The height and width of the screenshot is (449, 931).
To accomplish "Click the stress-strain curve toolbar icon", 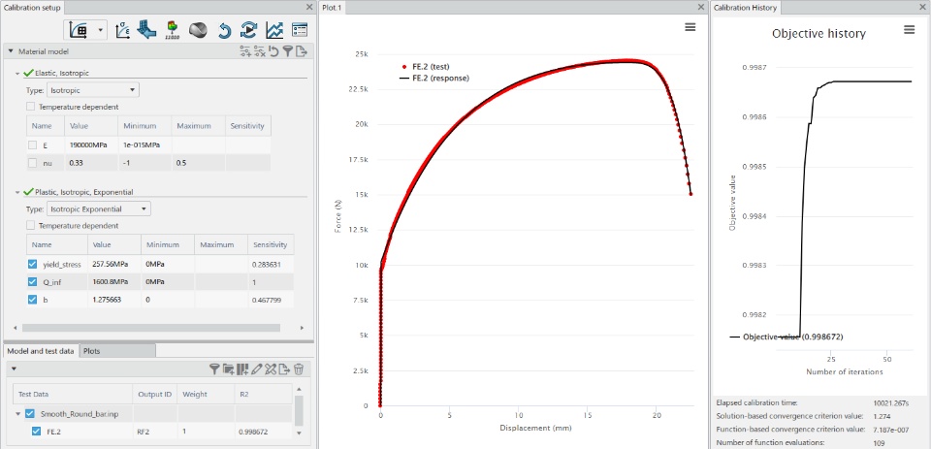I will pyautogui.click(x=122, y=30).
